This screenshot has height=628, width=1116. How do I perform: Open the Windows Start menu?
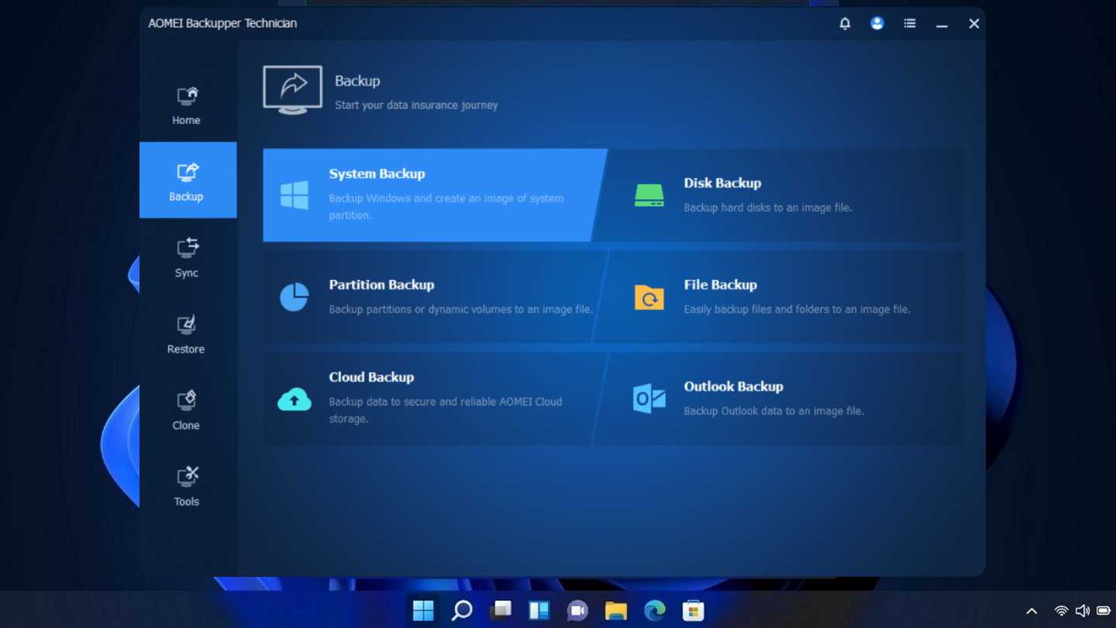[423, 611]
